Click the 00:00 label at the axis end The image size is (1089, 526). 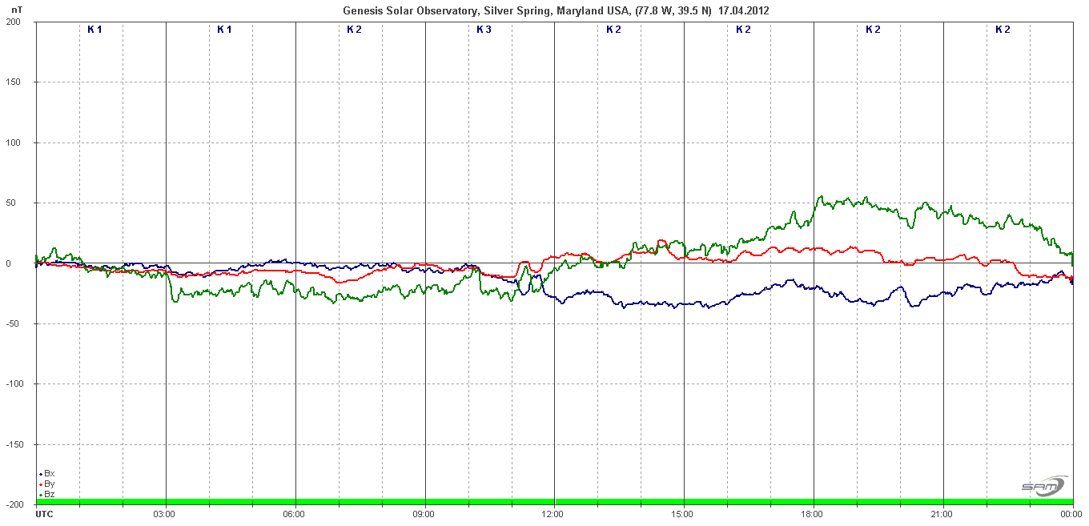(x=1071, y=514)
